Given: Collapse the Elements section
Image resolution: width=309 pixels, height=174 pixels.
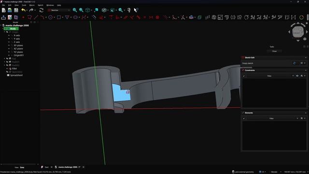Looking at the screenshot, I should (x=306, y=113).
